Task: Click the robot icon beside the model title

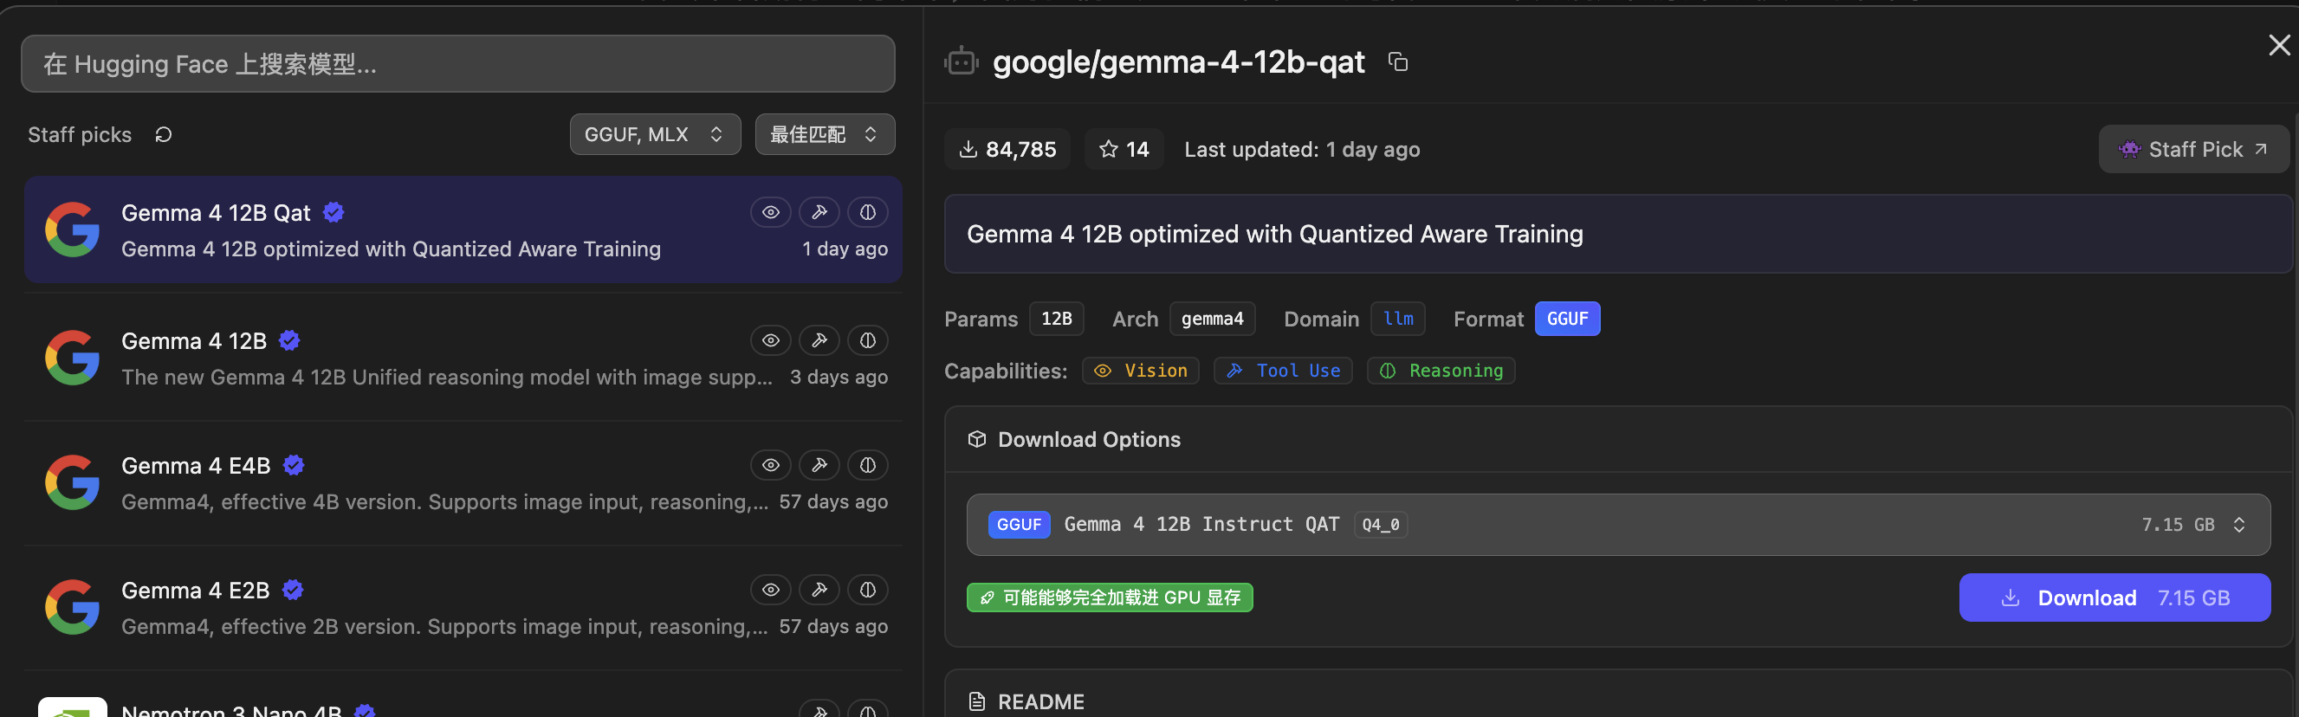Action: tap(962, 61)
